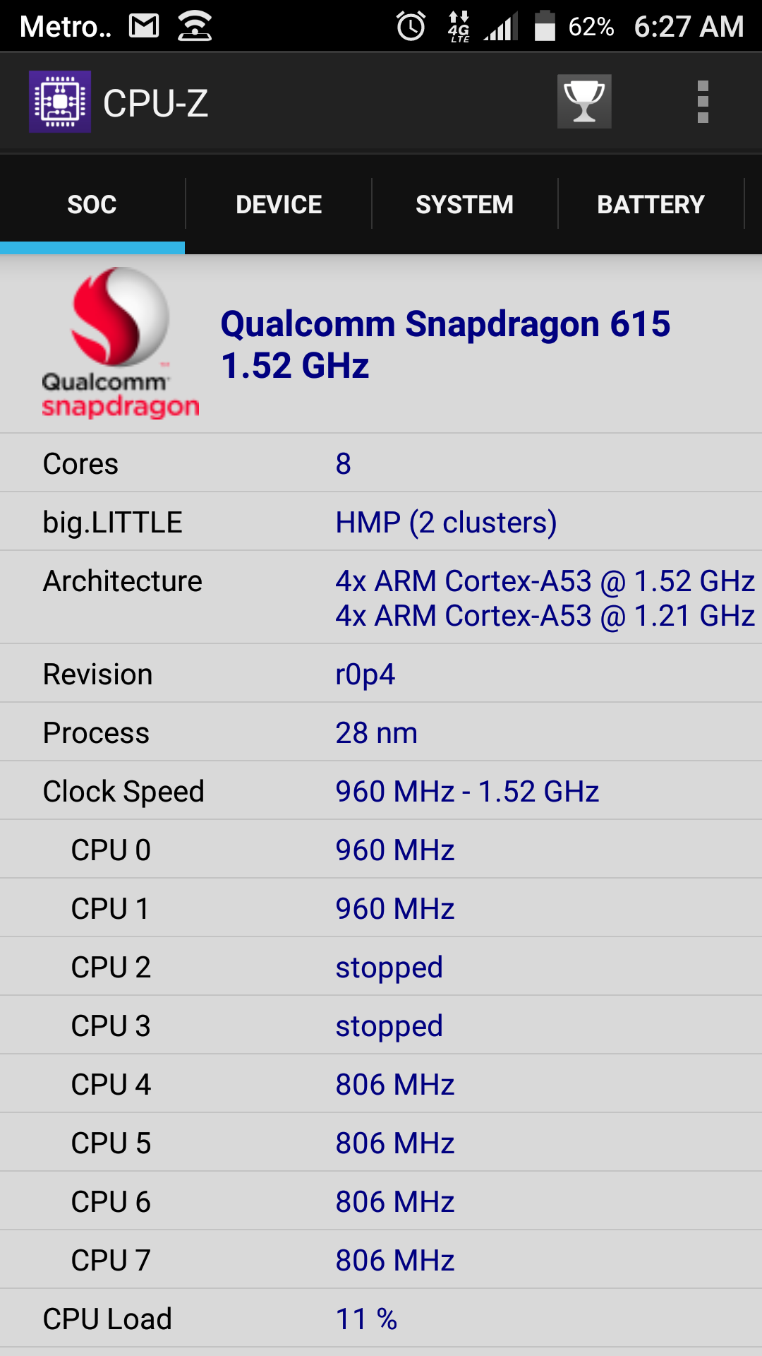Tap the Process 28 nm row

[381, 732]
